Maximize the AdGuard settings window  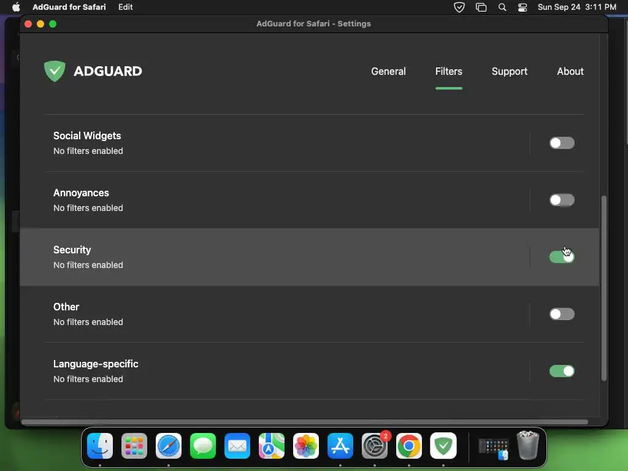[x=53, y=24]
